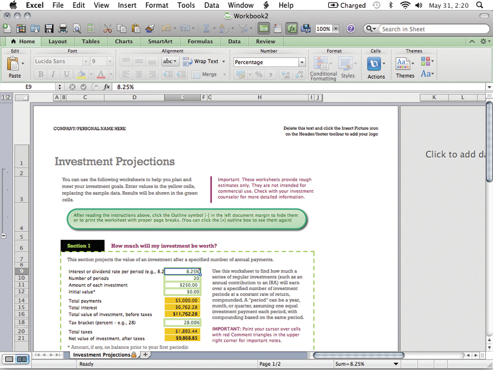Undo the last action
Screen dimensions: 493x370
click(166, 28)
